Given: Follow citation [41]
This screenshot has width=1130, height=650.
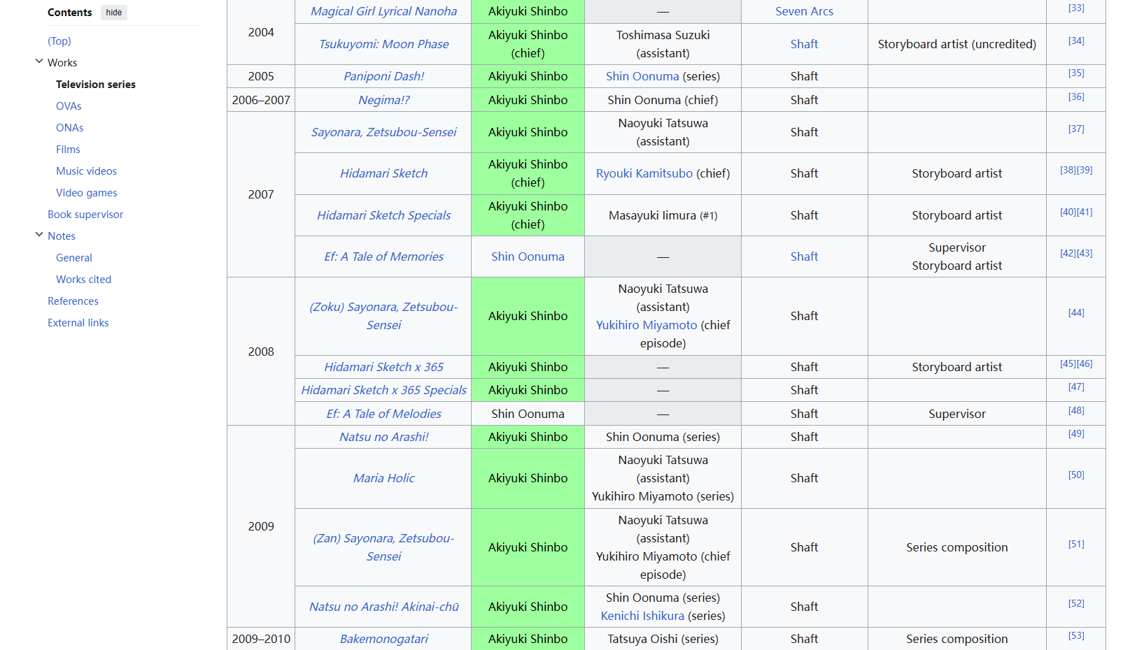Looking at the screenshot, I should pyautogui.click(x=1085, y=212).
